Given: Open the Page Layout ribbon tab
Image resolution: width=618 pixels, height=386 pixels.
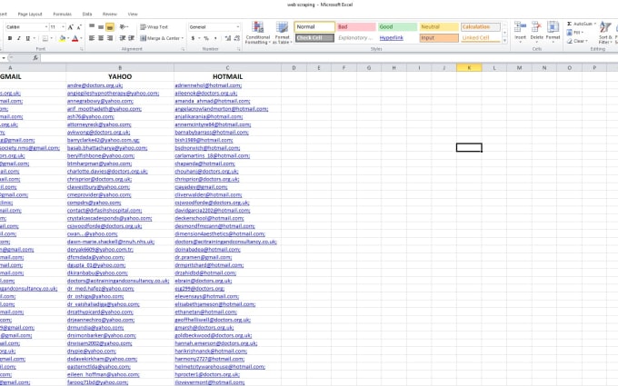Looking at the screenshot, I should coord(30,15).
